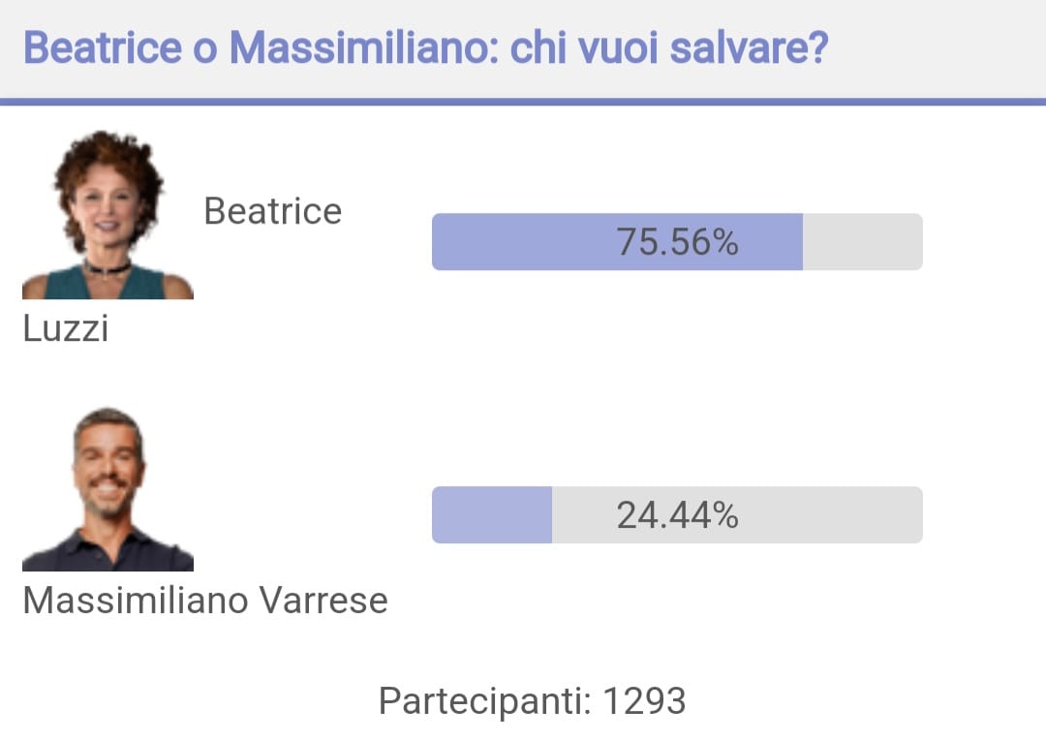1046x740 pixels.
Task: Click the poll title 'chi vuoi salvare?'
Action: point(669,48)
